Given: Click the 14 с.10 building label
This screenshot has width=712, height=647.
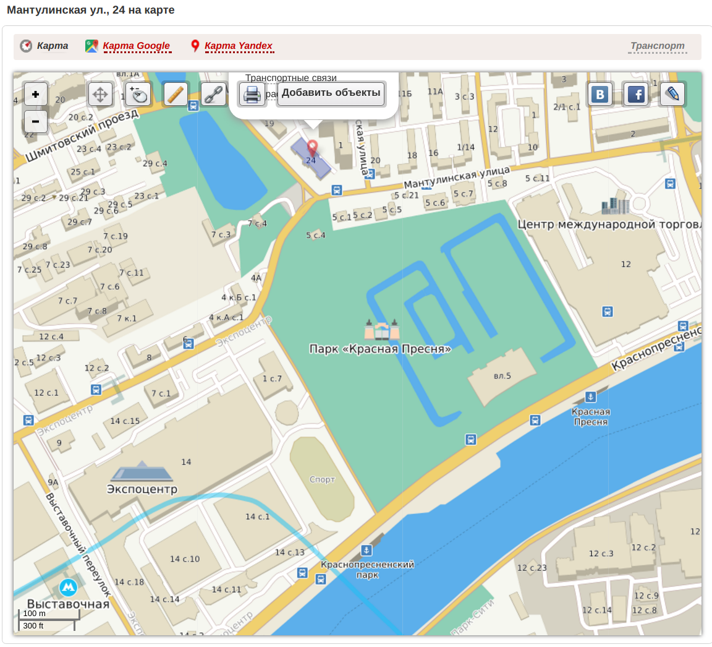Looking at the screenshot, I should point(185,559).
